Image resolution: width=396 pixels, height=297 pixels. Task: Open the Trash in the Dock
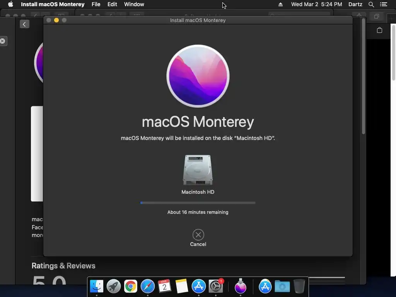pos(299,286)
